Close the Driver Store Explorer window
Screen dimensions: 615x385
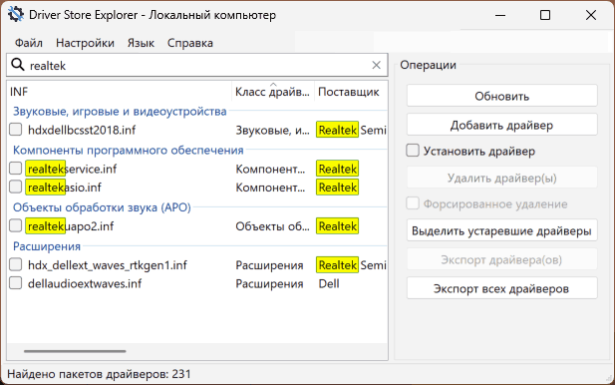tap(591, 15)
